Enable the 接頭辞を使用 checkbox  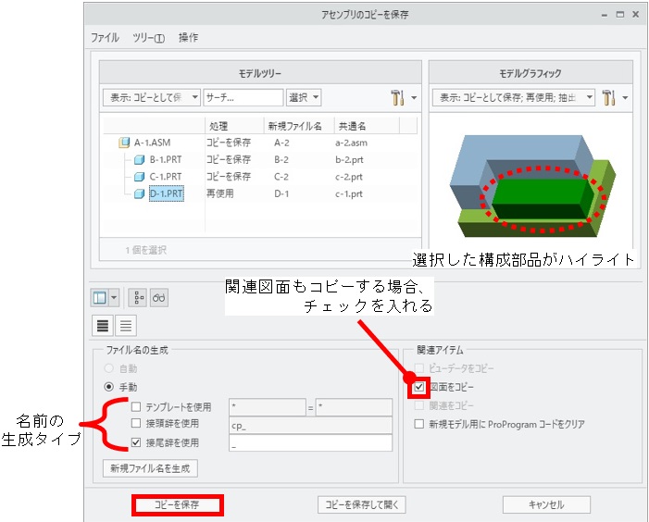pyautogui.click(x=136, y=423)
